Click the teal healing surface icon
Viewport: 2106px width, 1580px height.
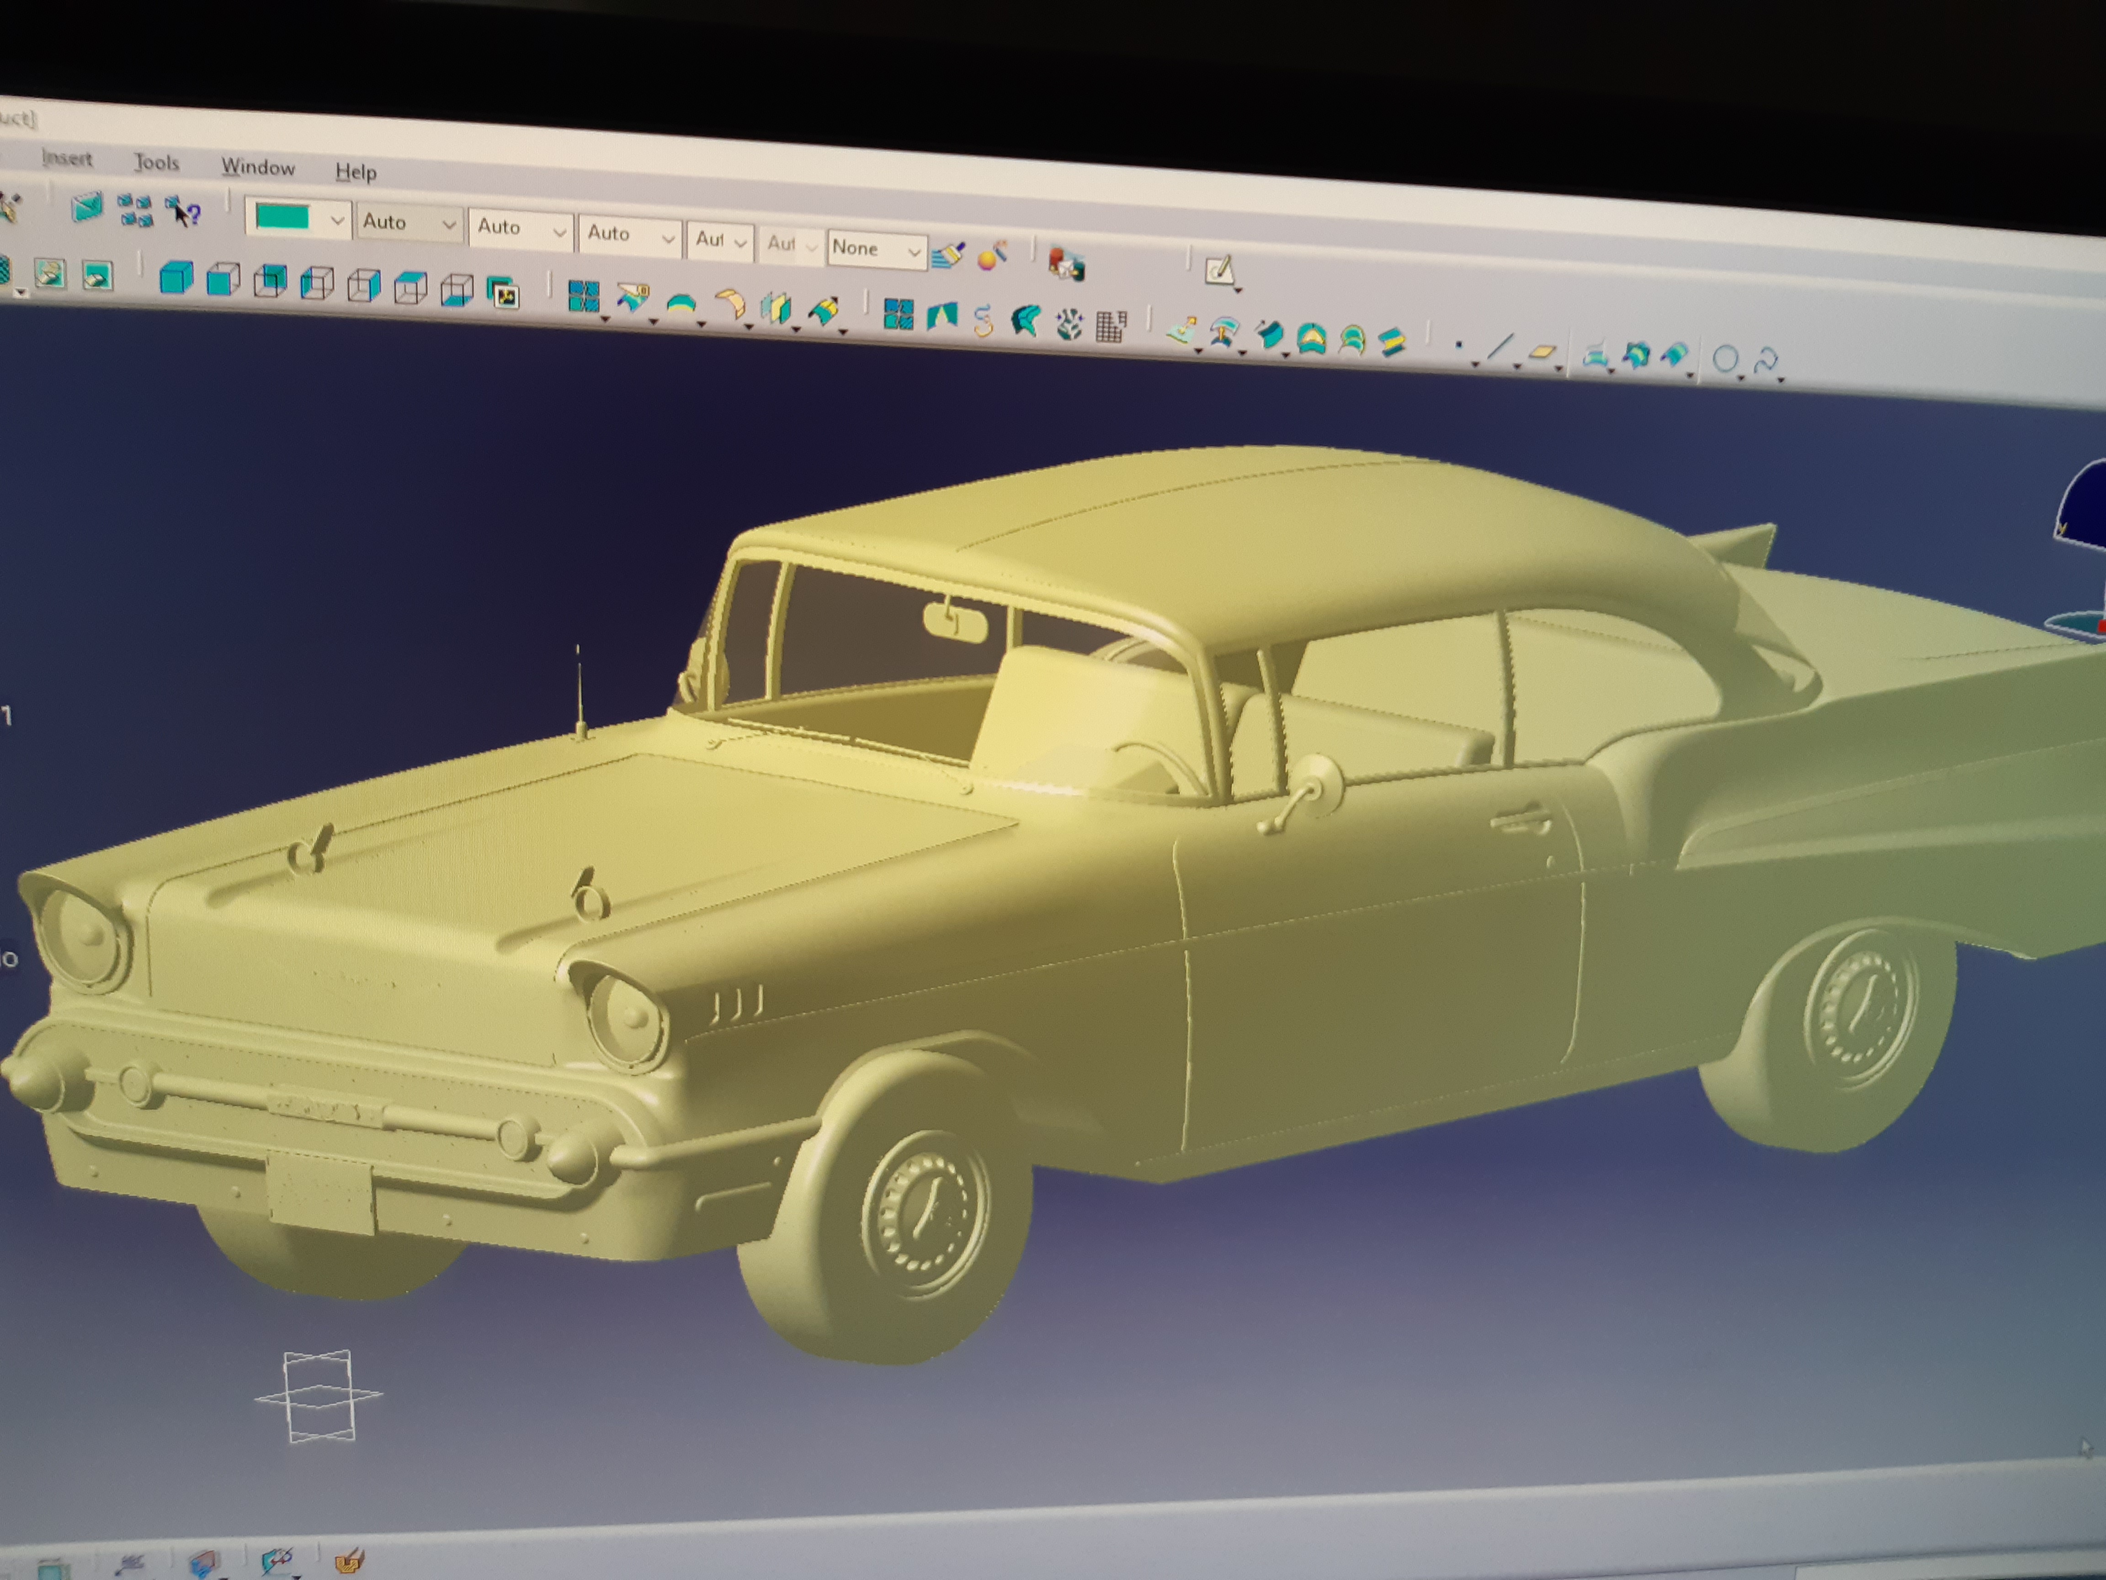(x=1636, y=356)
